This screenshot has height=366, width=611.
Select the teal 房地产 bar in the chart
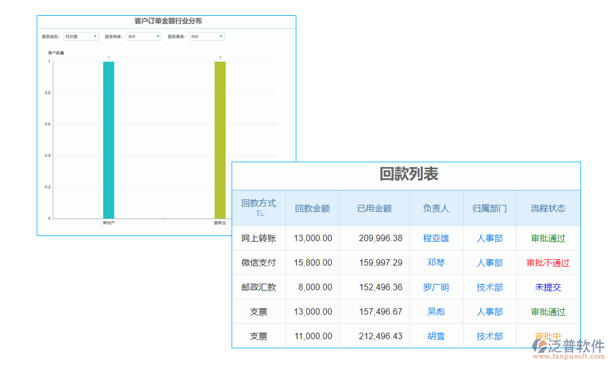pos(108,140)
